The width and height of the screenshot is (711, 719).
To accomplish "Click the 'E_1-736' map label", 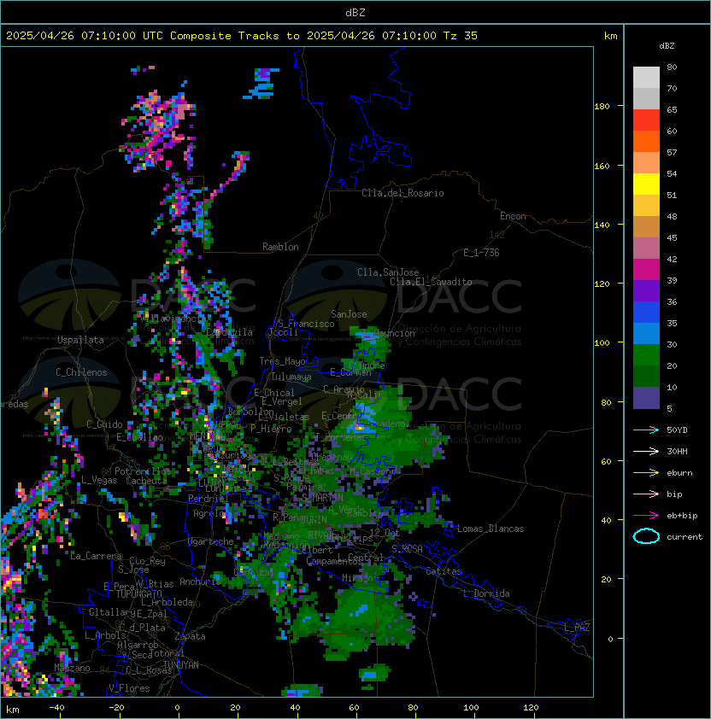I will 481,253.
